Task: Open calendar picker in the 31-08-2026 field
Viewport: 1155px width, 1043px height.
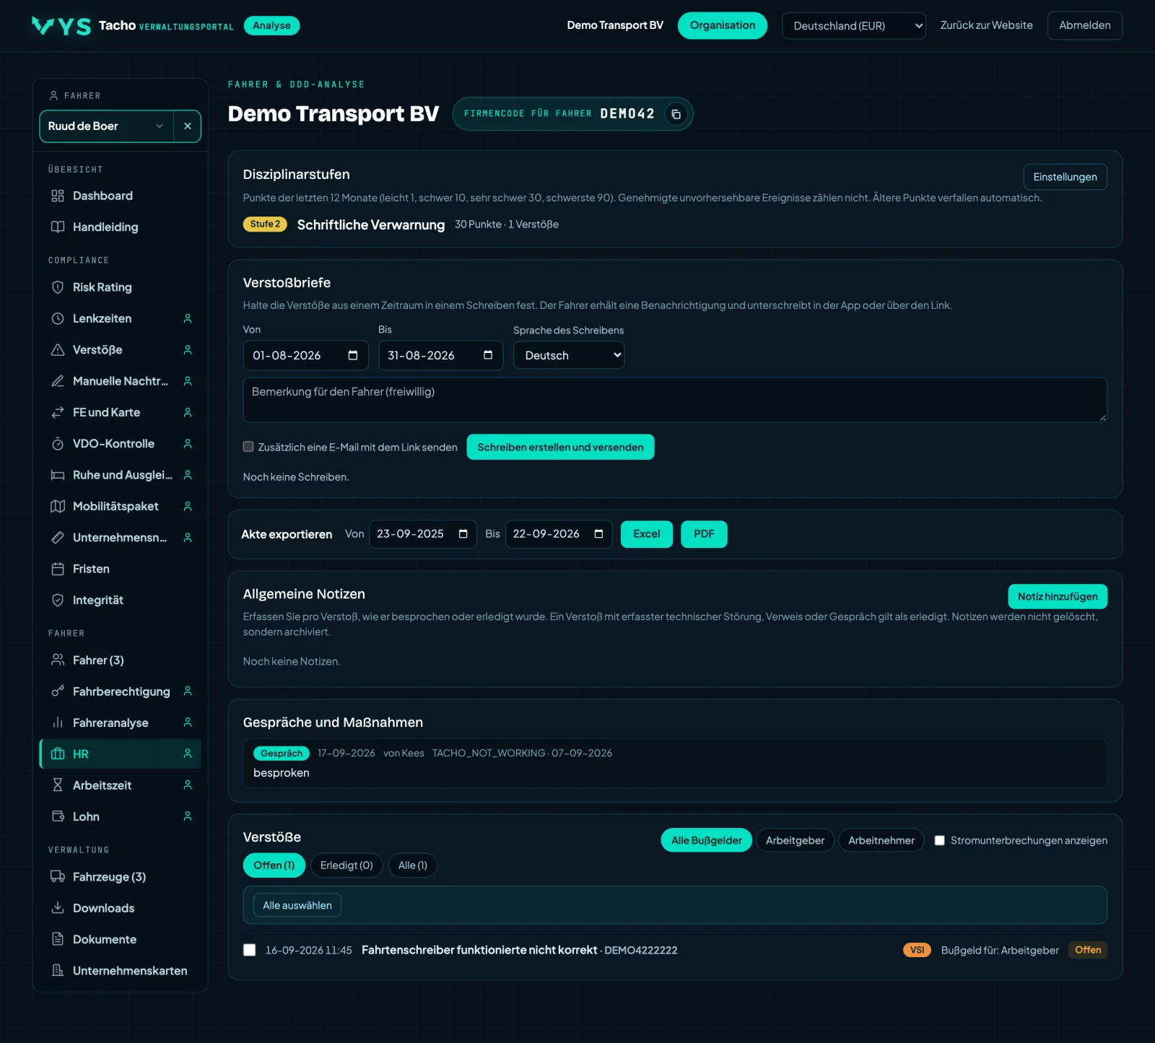Action: [488, 355]
